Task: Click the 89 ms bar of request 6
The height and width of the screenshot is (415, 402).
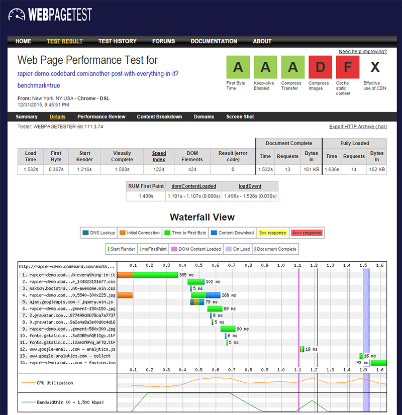Action: pos(215,308)
